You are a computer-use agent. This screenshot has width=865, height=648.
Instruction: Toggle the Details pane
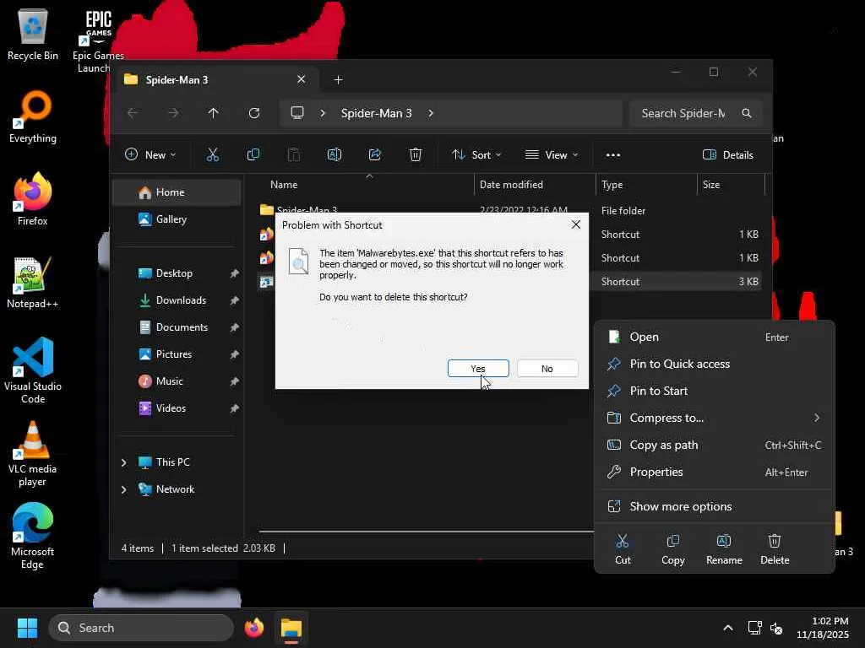coord(727,155)
